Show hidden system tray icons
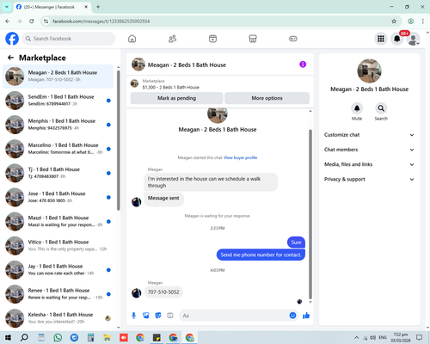 tap(356, 337)
